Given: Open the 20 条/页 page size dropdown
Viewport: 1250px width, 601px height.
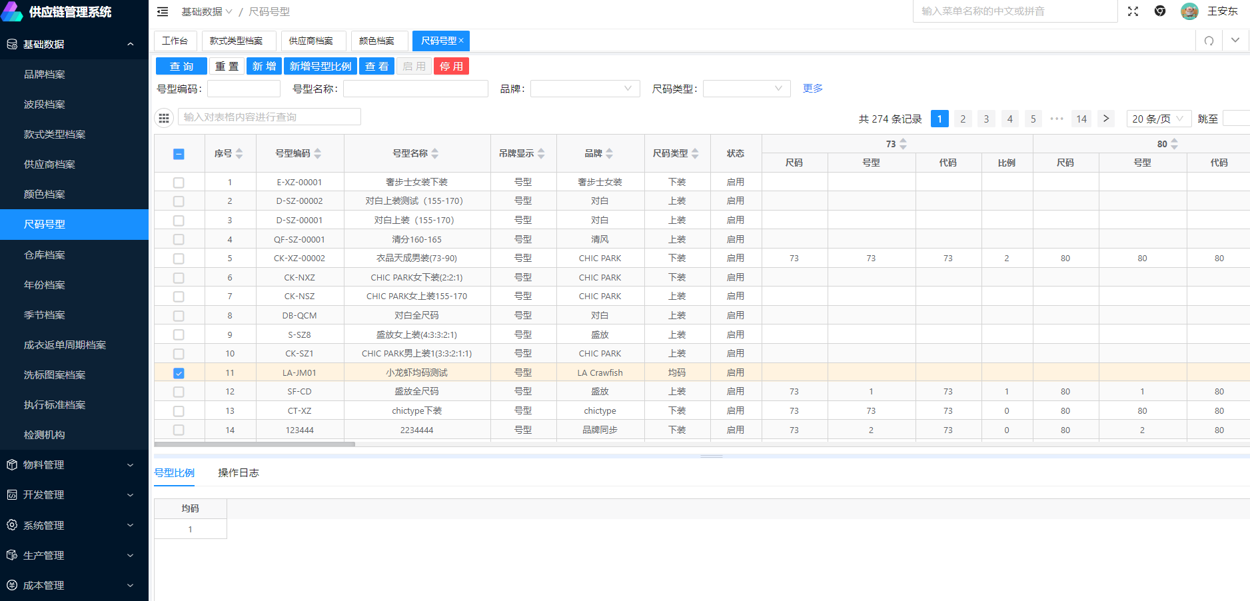Looking at the screenshot, I should tap(1158, 119).
